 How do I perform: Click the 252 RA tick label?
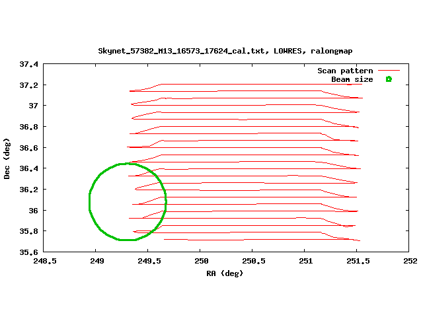coord(410,261)
